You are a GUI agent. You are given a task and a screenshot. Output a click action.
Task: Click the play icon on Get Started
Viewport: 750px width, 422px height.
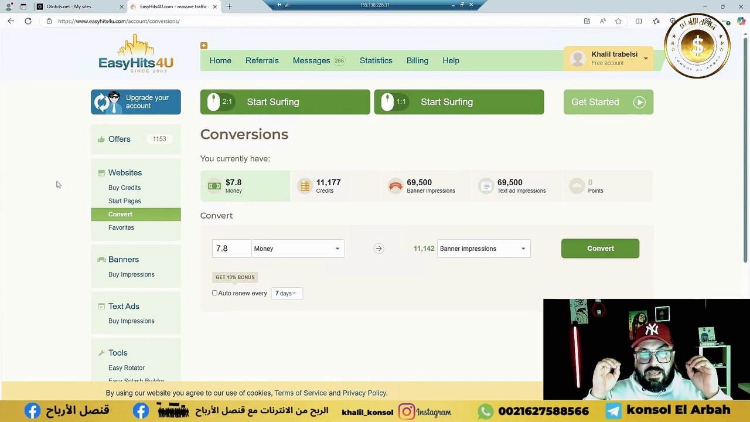(x=639, y=102)
